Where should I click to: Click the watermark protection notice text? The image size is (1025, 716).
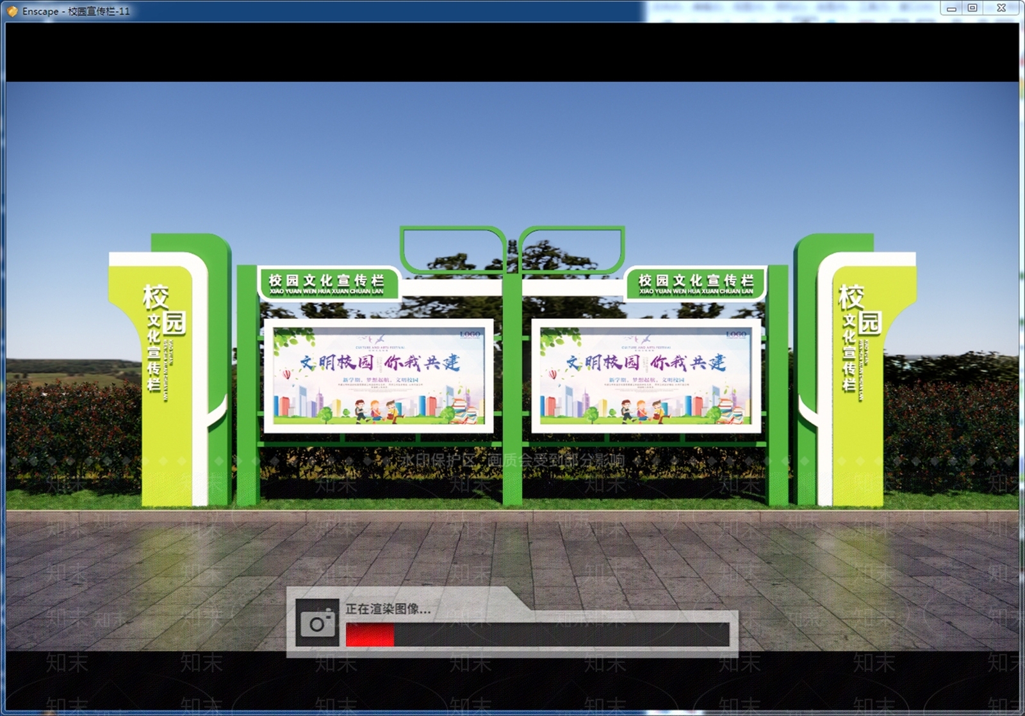pyautogui.click(x=511, y=460)
